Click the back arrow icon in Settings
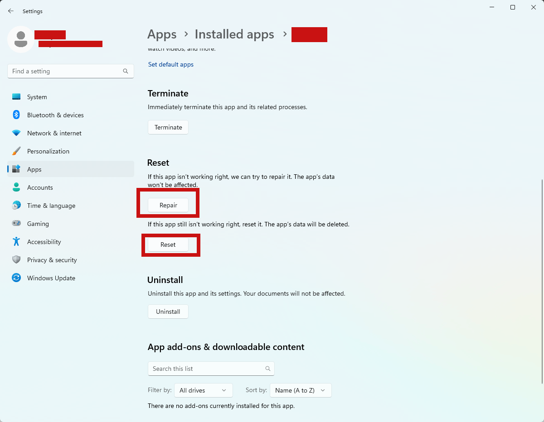Viewport: 544px width, 422px height. pyautogui.click(x=11, y=11)
